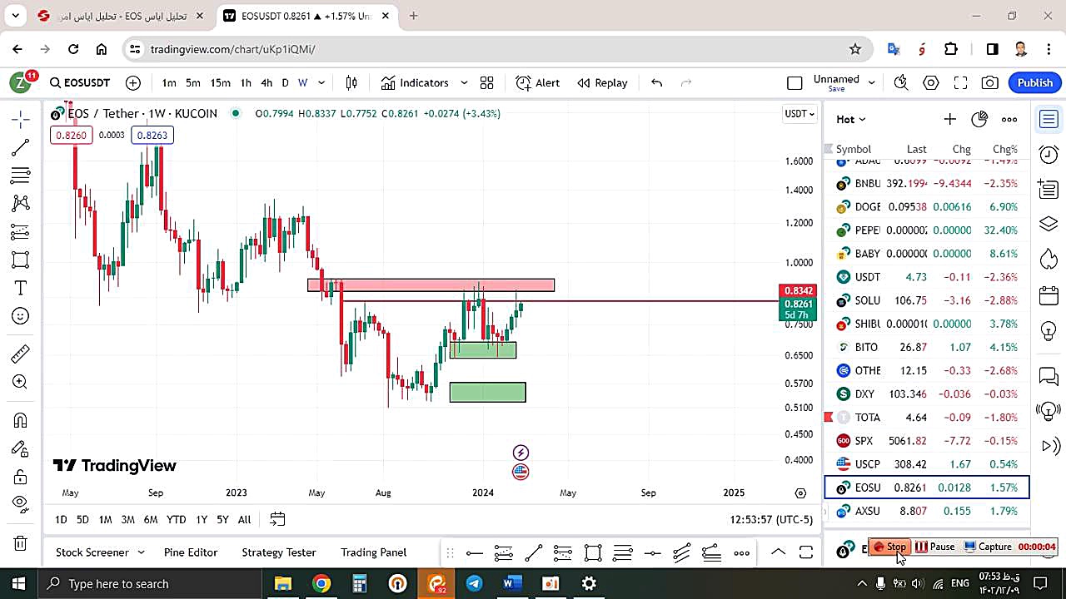Open the Pine Editor tab
1066x599 pixels.
point(191,552)
